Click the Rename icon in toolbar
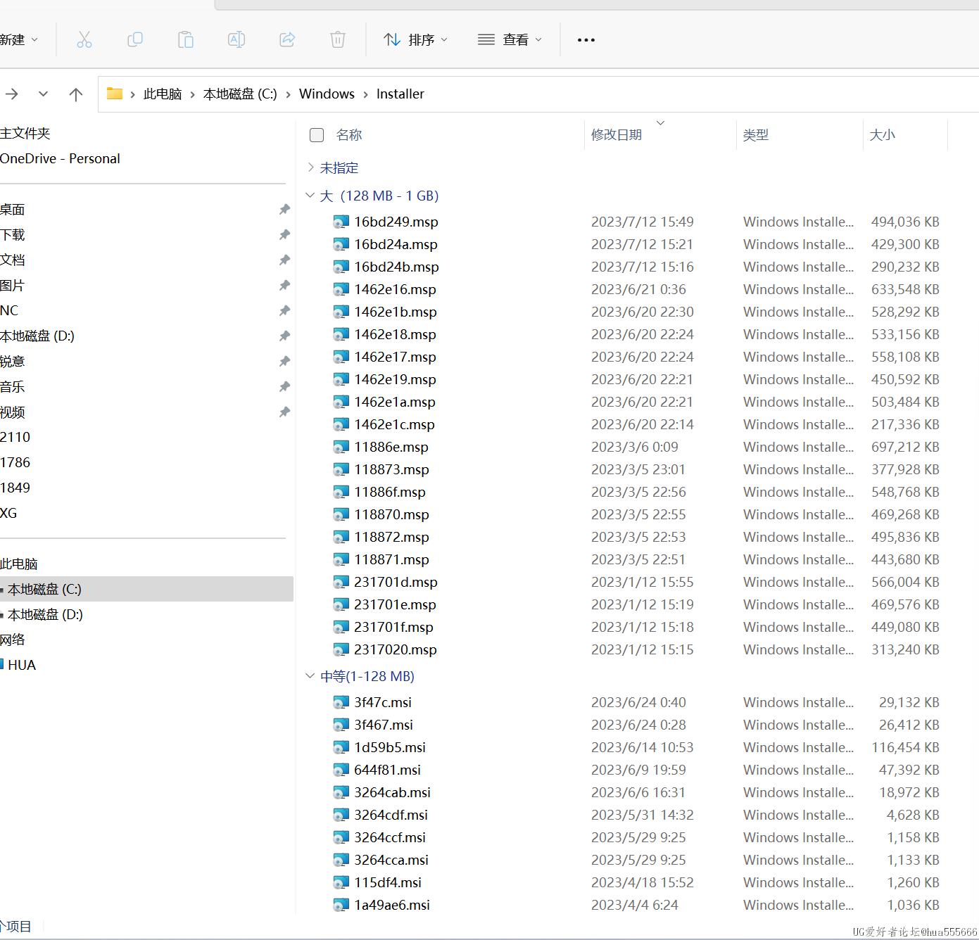The width and height of the screenshot is (979, 940). pyautogui.click(x=236, y=39)
